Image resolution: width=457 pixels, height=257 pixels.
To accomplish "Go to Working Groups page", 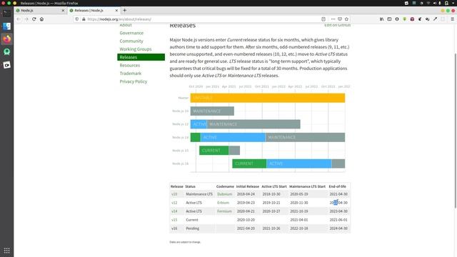I will 136,49.
